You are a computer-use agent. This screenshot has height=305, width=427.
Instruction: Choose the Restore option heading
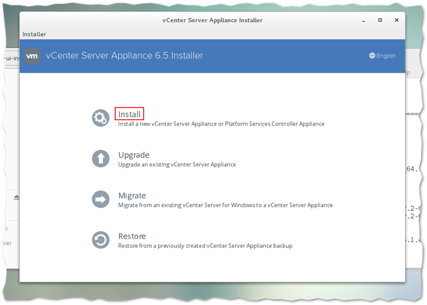point(132,236)
